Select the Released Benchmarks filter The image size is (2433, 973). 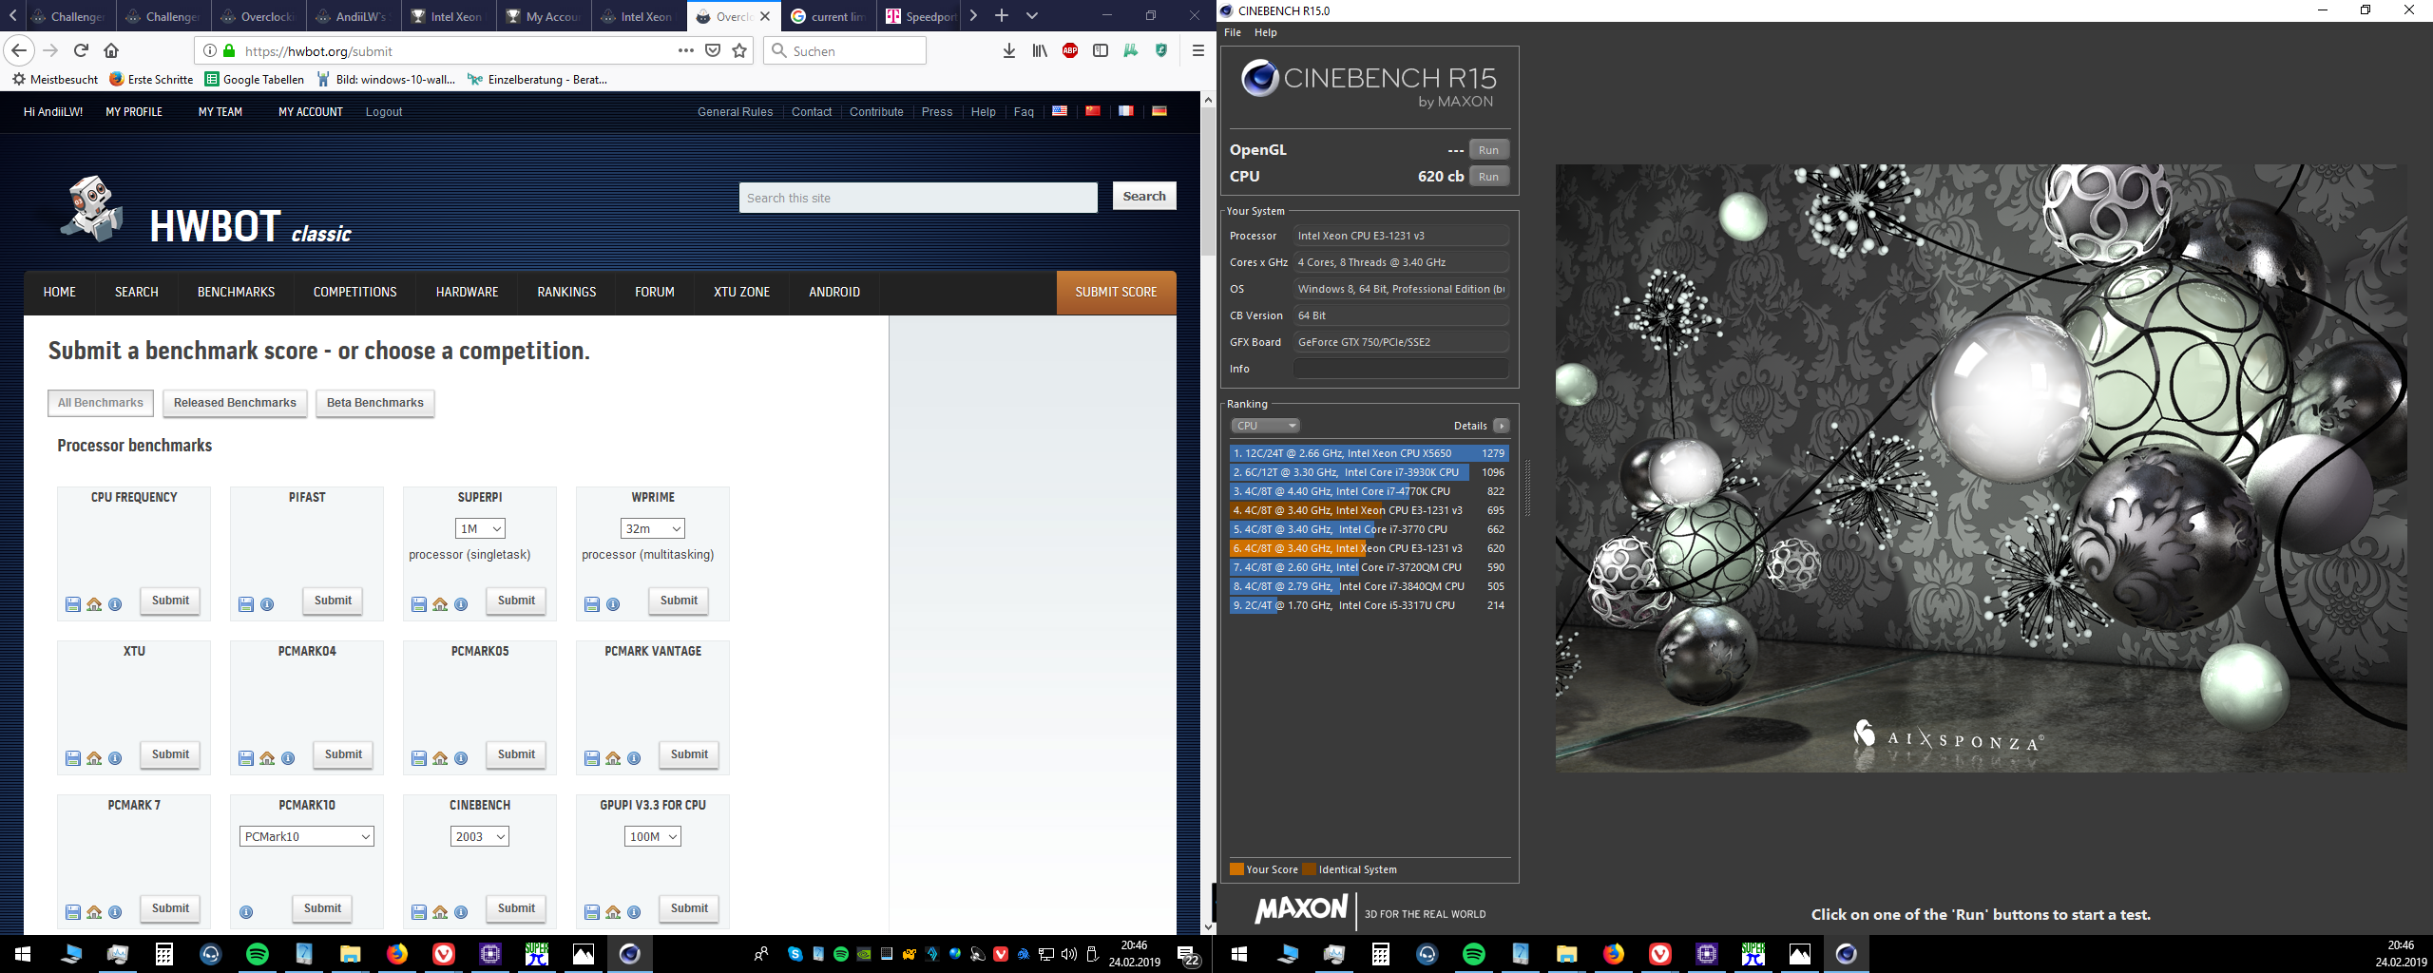pos(235,403)
